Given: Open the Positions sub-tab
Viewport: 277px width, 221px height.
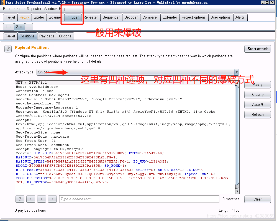Looking at the screenshot, I should (x=27, y=36).
